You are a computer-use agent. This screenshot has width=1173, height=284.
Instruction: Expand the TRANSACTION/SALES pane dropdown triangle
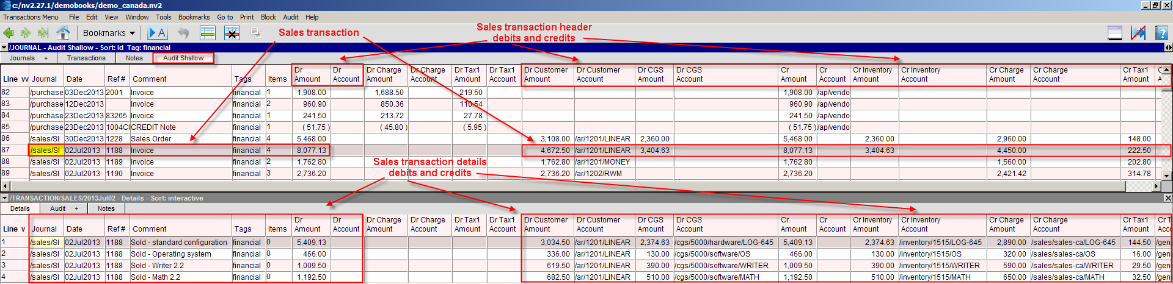[x=4, y=198]
